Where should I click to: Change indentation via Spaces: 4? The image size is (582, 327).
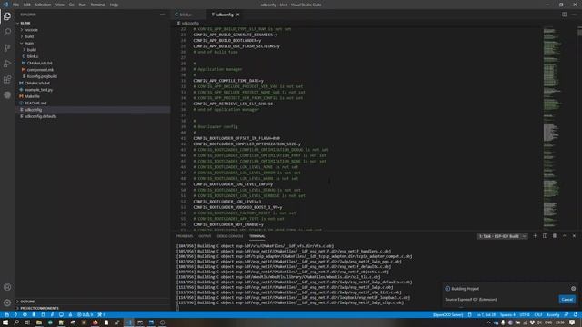(x=507, y=315)
